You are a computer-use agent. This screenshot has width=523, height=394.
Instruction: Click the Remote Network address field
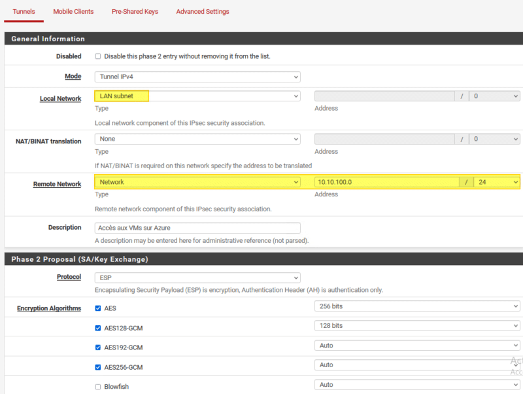pos(386,182)
